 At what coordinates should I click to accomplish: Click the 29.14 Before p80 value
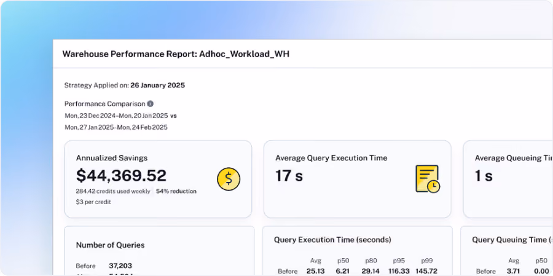click(x=371, y=271)
